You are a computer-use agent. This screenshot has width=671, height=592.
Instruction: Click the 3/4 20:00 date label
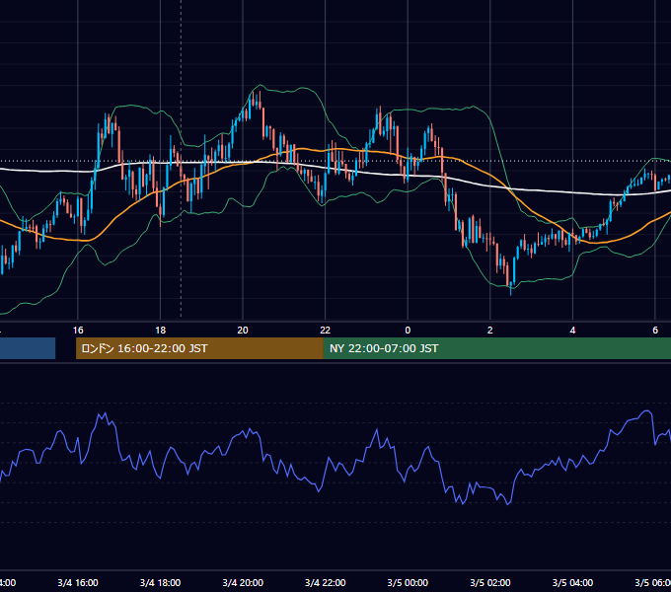pos(243,583)
